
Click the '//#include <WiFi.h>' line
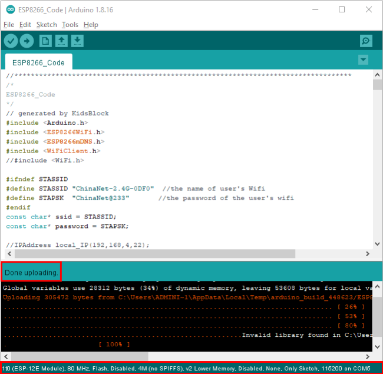pyautogui.click(x=45, y=160)
